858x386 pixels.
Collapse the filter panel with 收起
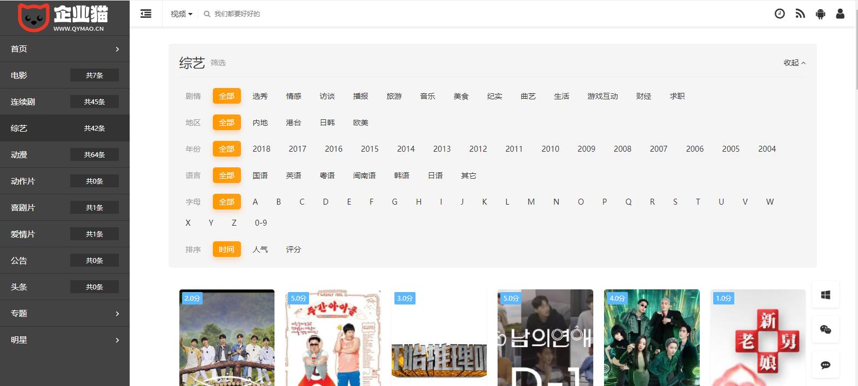(794, 63)
